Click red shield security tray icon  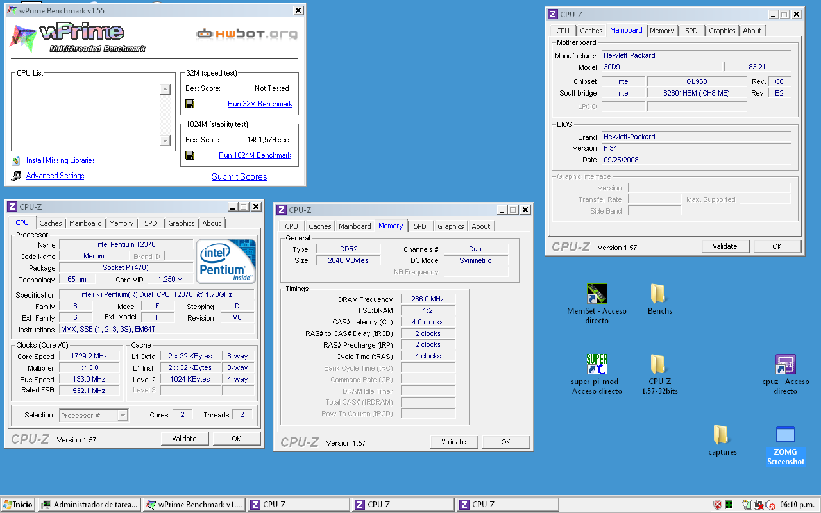718,505
